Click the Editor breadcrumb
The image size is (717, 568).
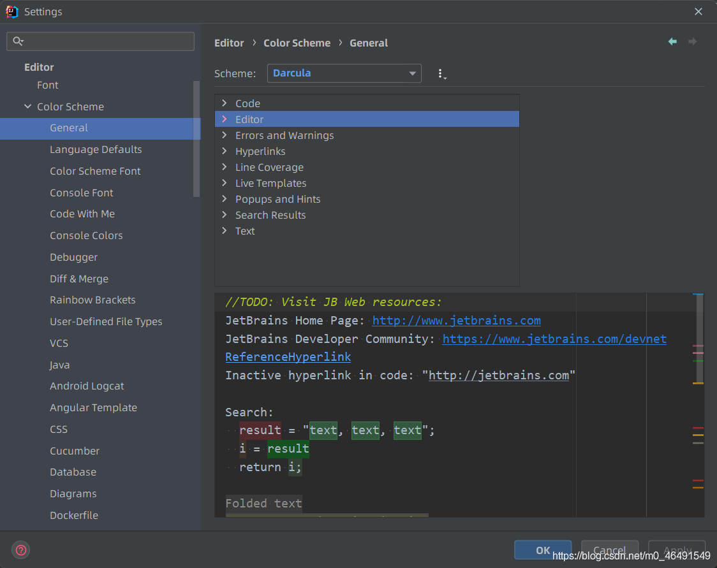point(229,43)
